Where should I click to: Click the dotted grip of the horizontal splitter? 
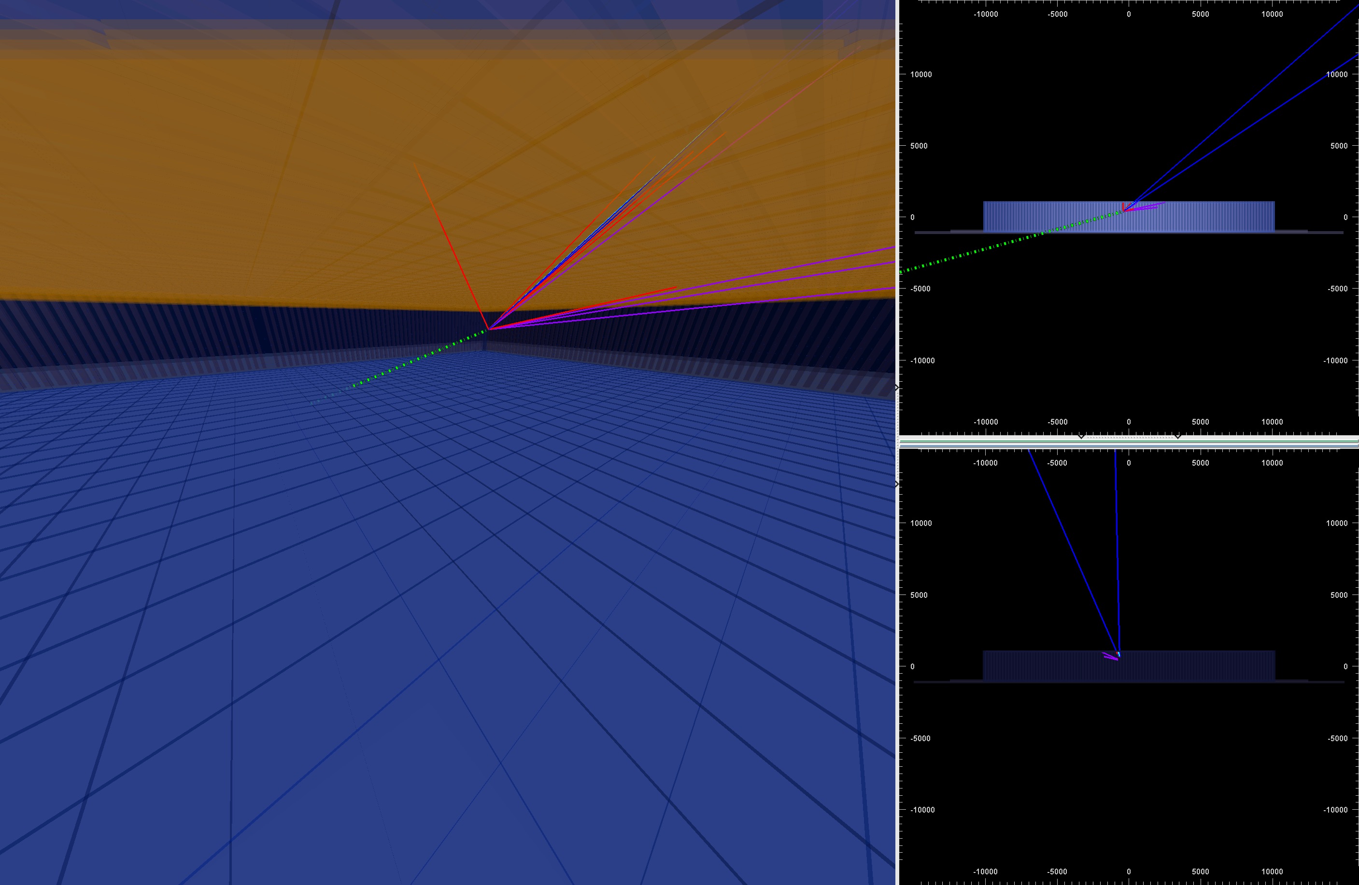tap(1129, 438)
